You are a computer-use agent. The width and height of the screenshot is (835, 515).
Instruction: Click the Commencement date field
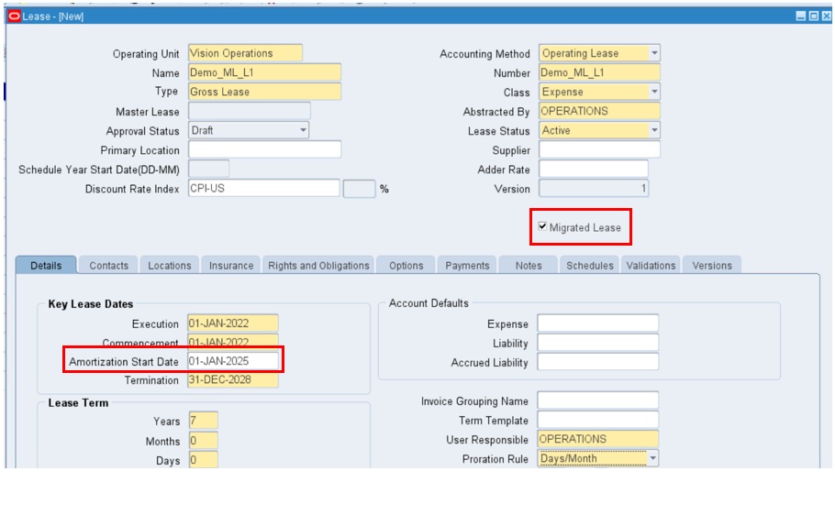(233, 341)
